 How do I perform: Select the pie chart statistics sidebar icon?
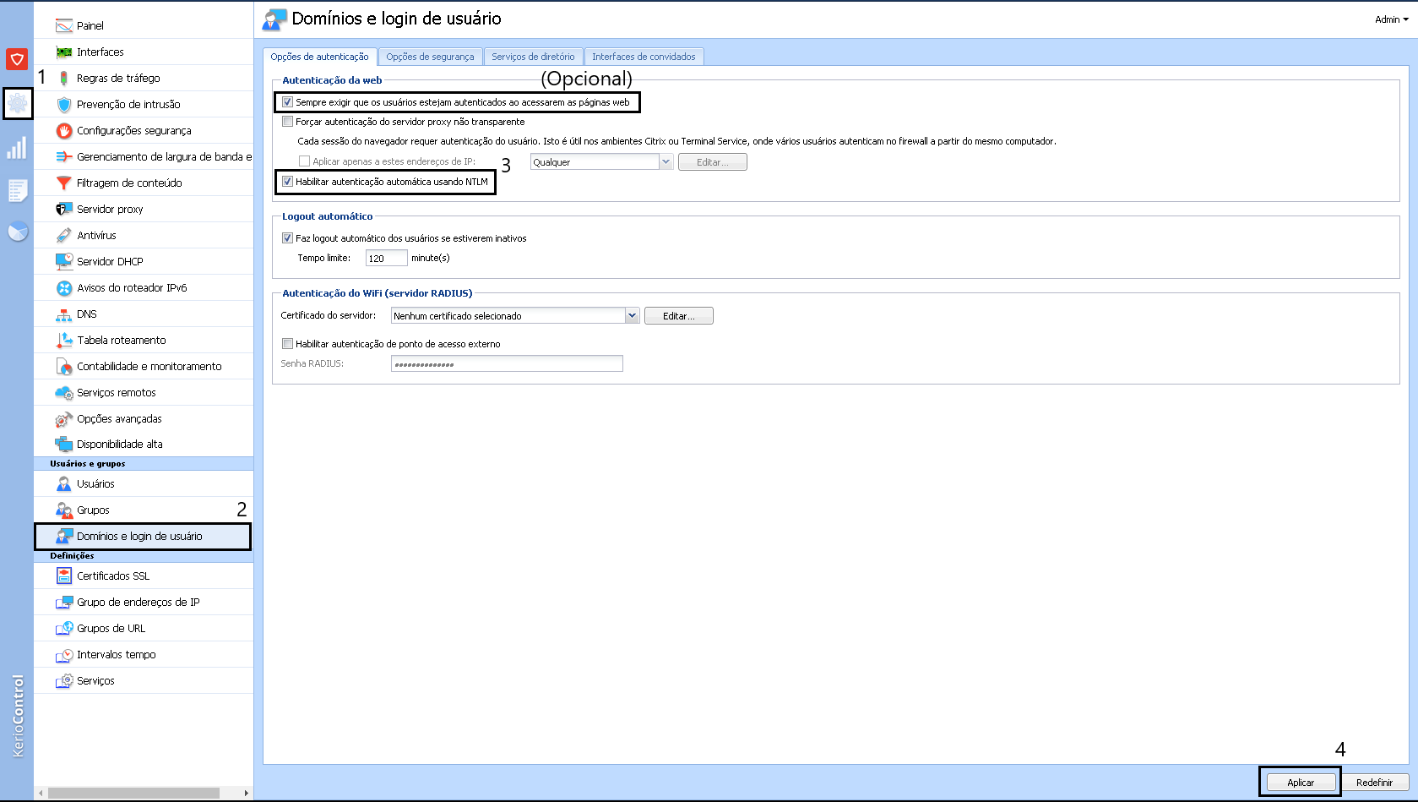pos(18,231)
